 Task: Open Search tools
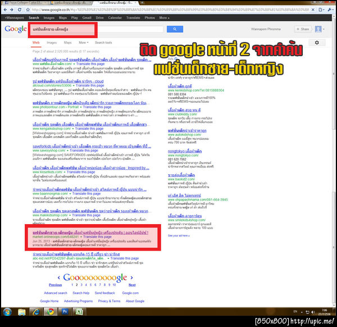pyautogui.click(x=103, y=43)
